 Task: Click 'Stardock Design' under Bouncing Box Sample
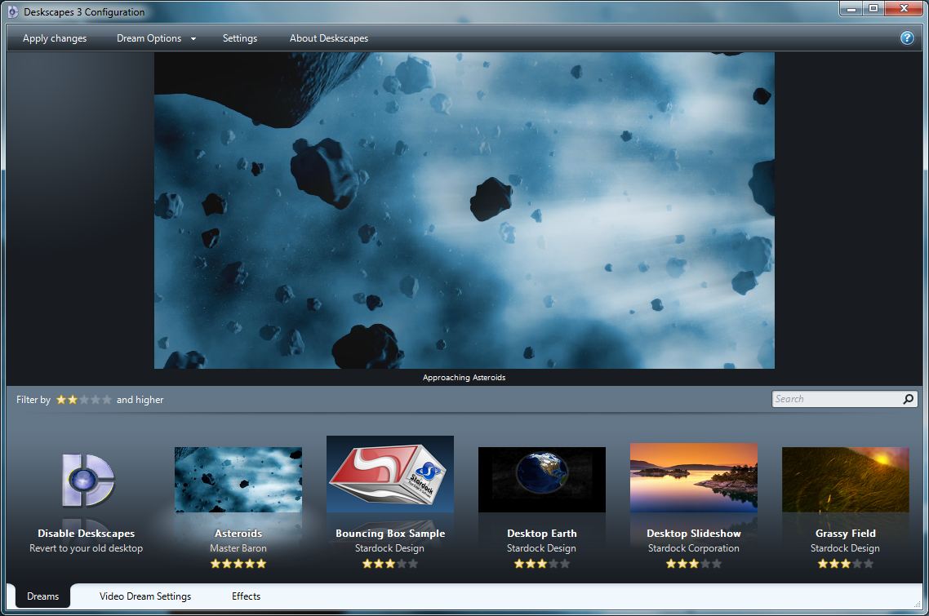[390, 548]
